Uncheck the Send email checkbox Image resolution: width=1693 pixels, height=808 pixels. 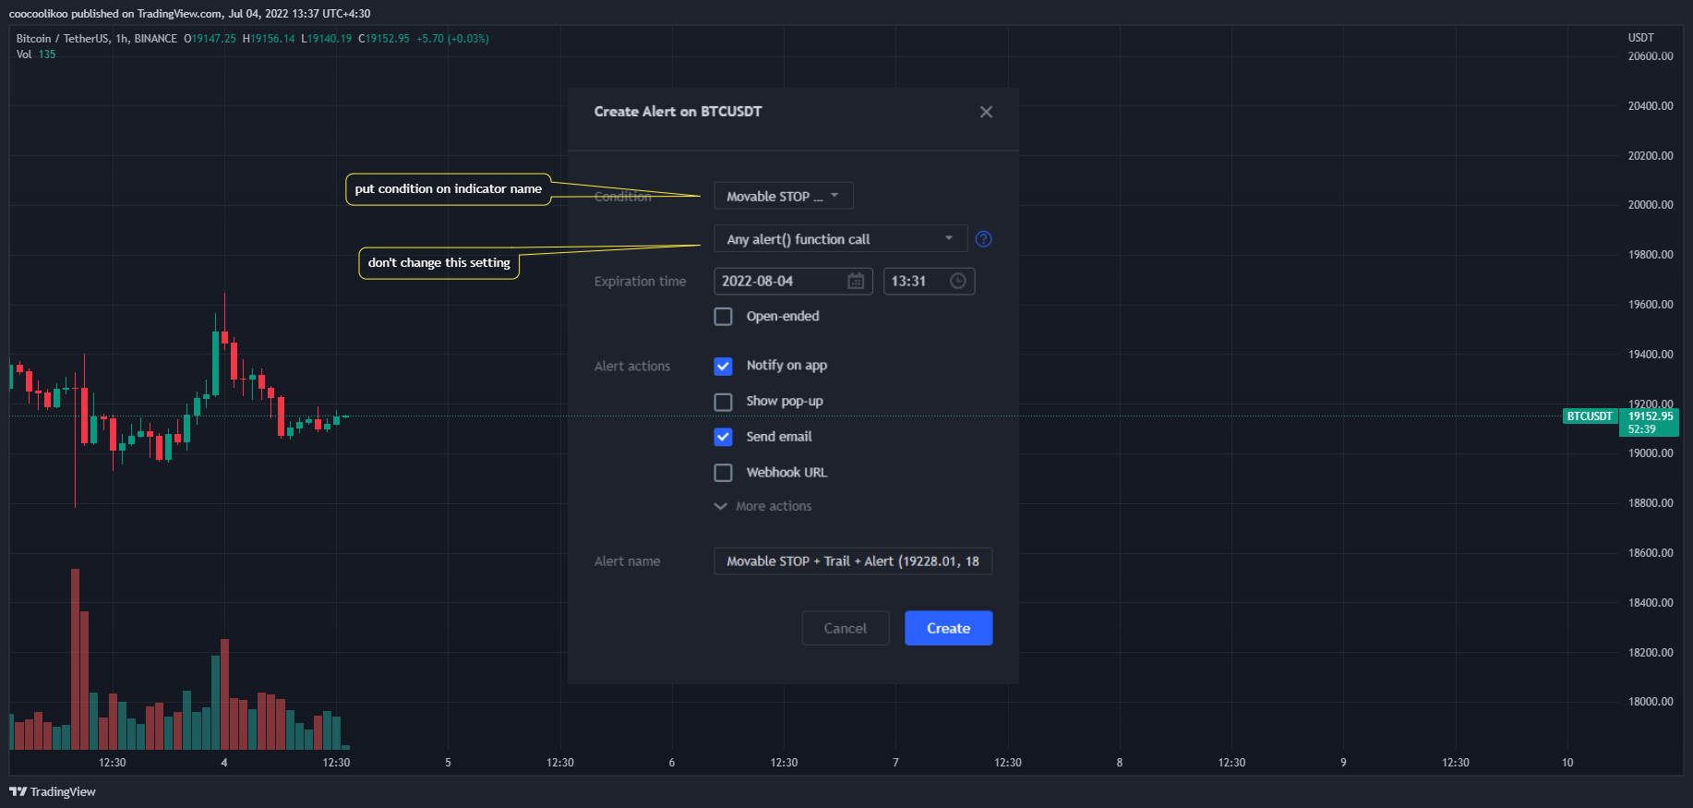(724, 437)
